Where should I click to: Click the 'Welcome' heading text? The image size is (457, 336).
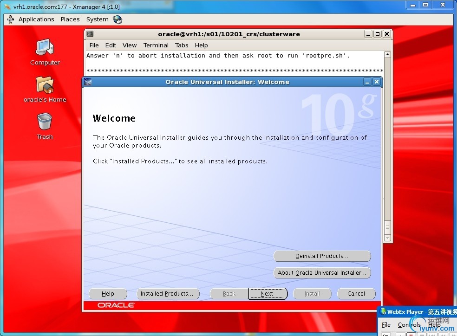114,118
